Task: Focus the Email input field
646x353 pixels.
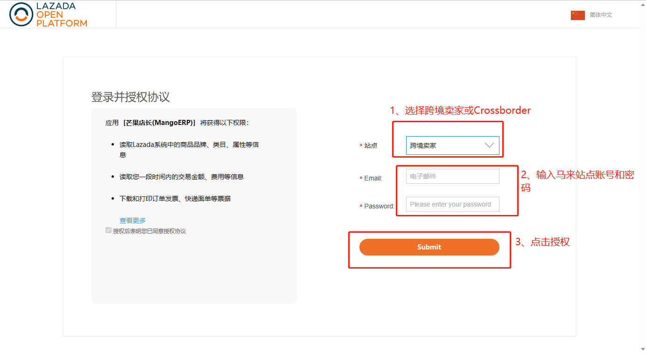Action: point(453,176)
